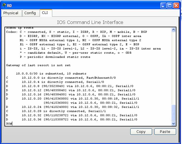Click the empty scrollbar track above the thumb
The image size is (182, 144).
click(173, 68)
